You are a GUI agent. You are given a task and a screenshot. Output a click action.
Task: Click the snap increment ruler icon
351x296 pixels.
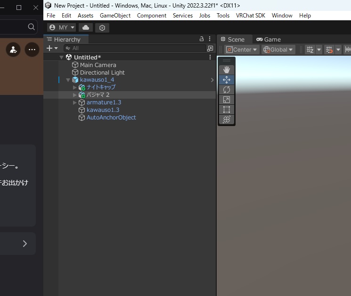pyautogui.click(x=348, y=50)
